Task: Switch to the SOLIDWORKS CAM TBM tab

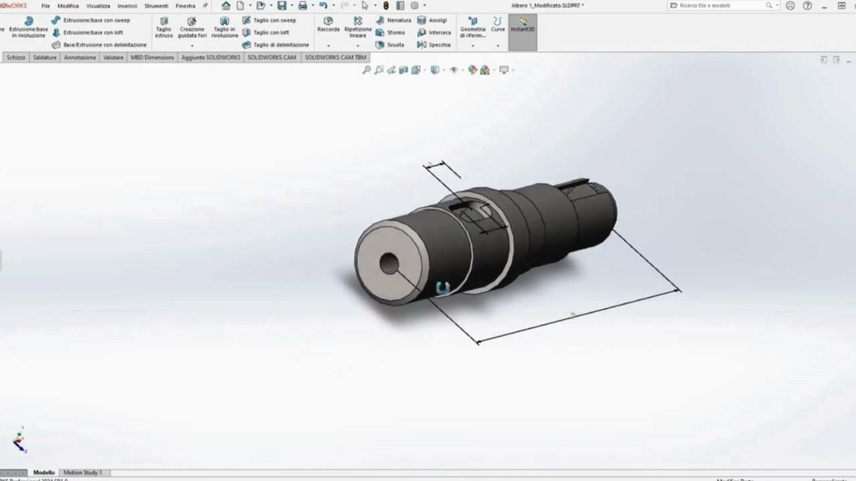Action: coord(335,57)
